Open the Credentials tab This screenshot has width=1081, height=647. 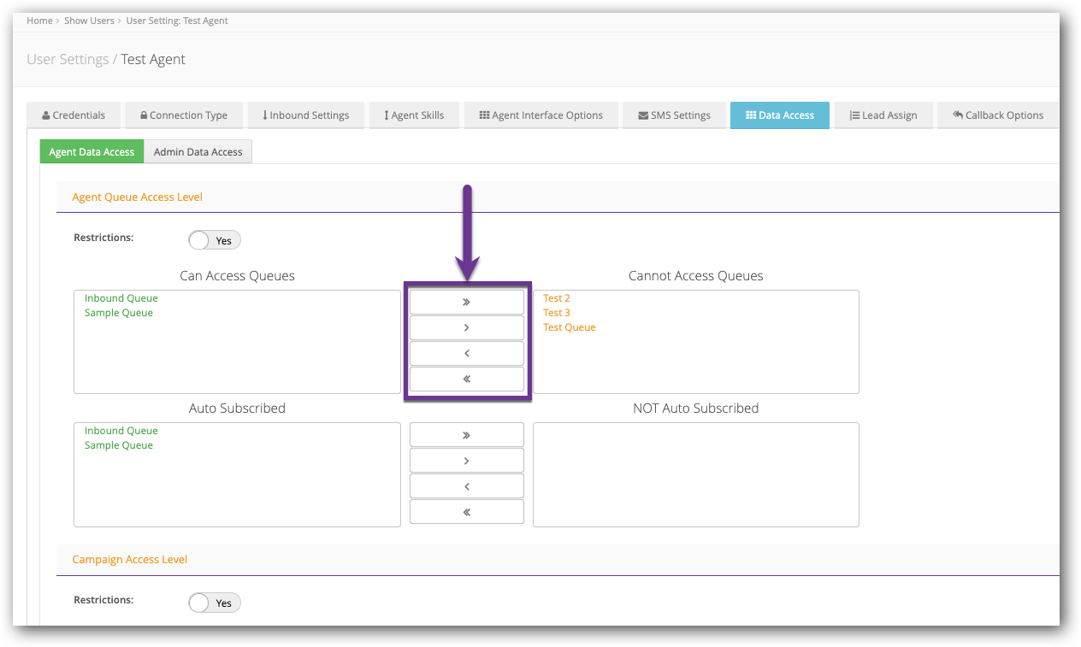pos(74,115)
